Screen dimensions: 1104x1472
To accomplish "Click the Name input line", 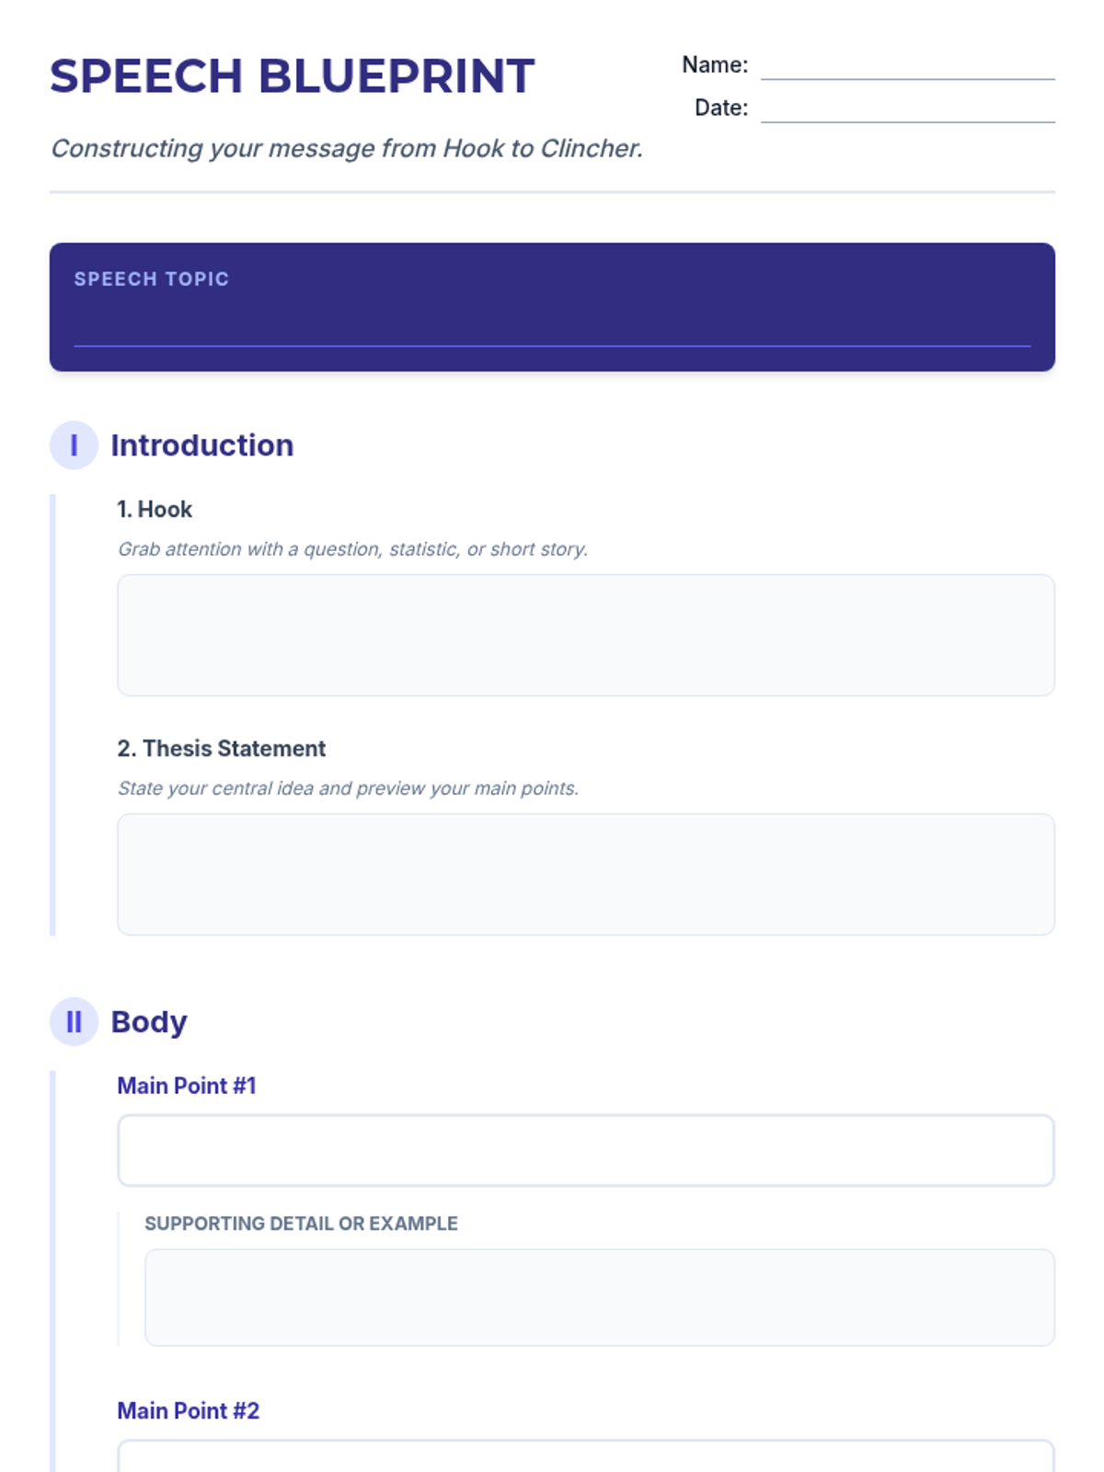I will click(908, 66).
